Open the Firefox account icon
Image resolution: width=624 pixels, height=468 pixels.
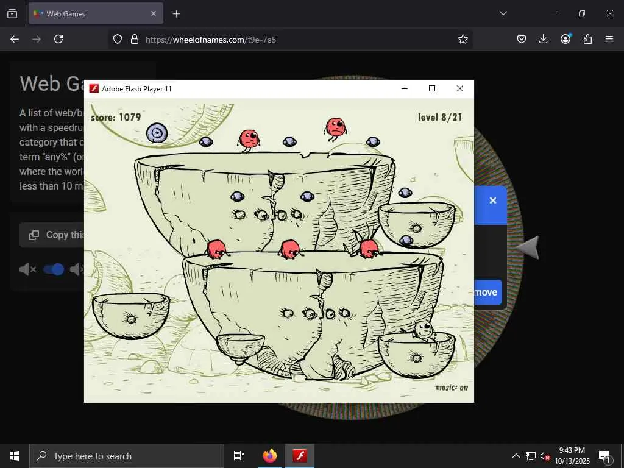pos(565,38)
